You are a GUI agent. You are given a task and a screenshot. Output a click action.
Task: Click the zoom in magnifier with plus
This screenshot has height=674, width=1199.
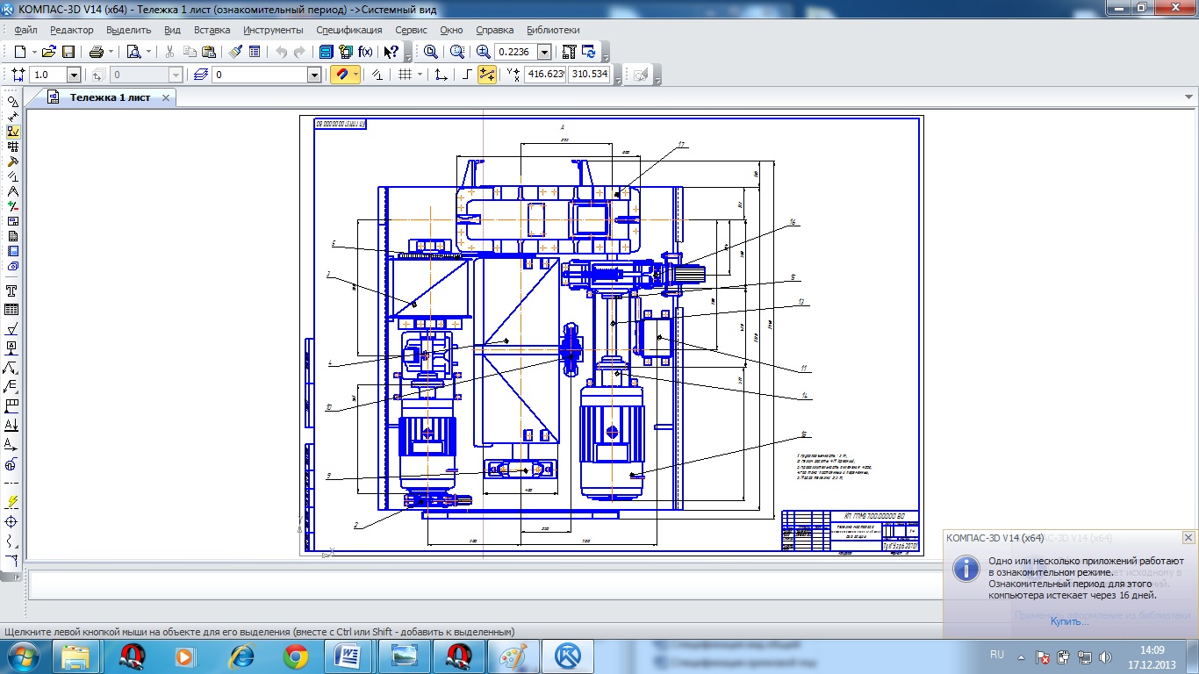pos(484,52)
